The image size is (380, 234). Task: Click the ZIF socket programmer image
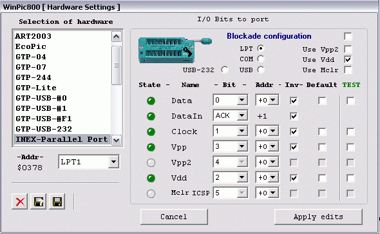point(175,50)
